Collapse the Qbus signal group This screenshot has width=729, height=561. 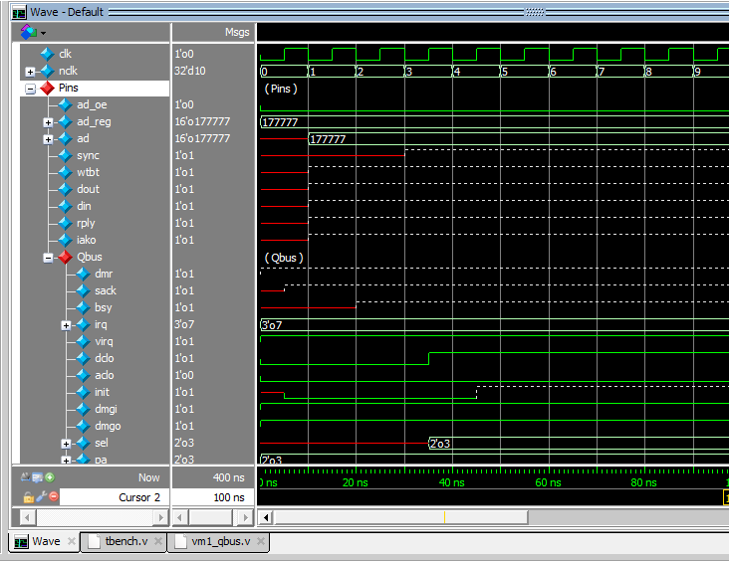(x=48, y=258)
